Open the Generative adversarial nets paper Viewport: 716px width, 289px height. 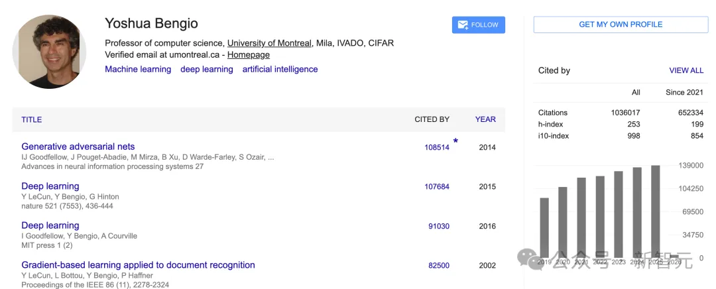pos(78,146)
